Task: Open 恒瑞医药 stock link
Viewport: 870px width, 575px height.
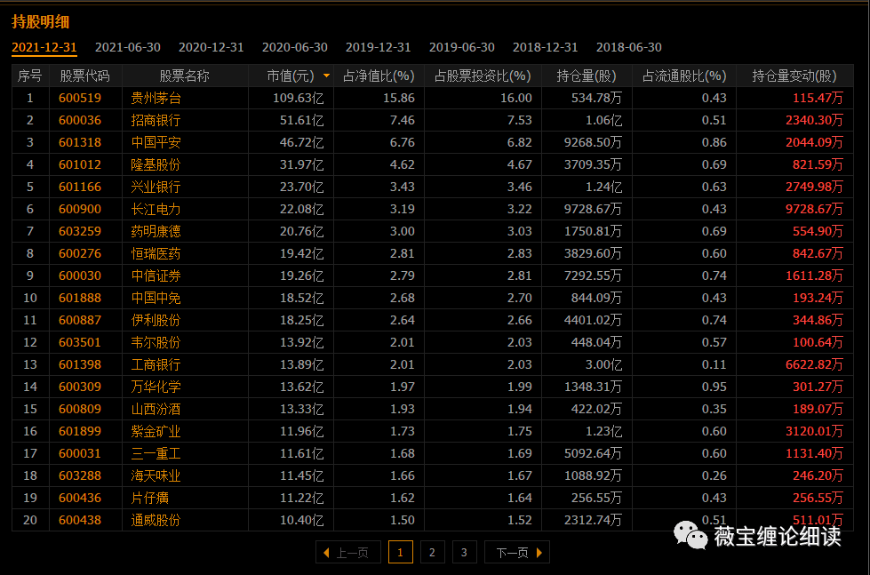Action: tap(156, 253)
